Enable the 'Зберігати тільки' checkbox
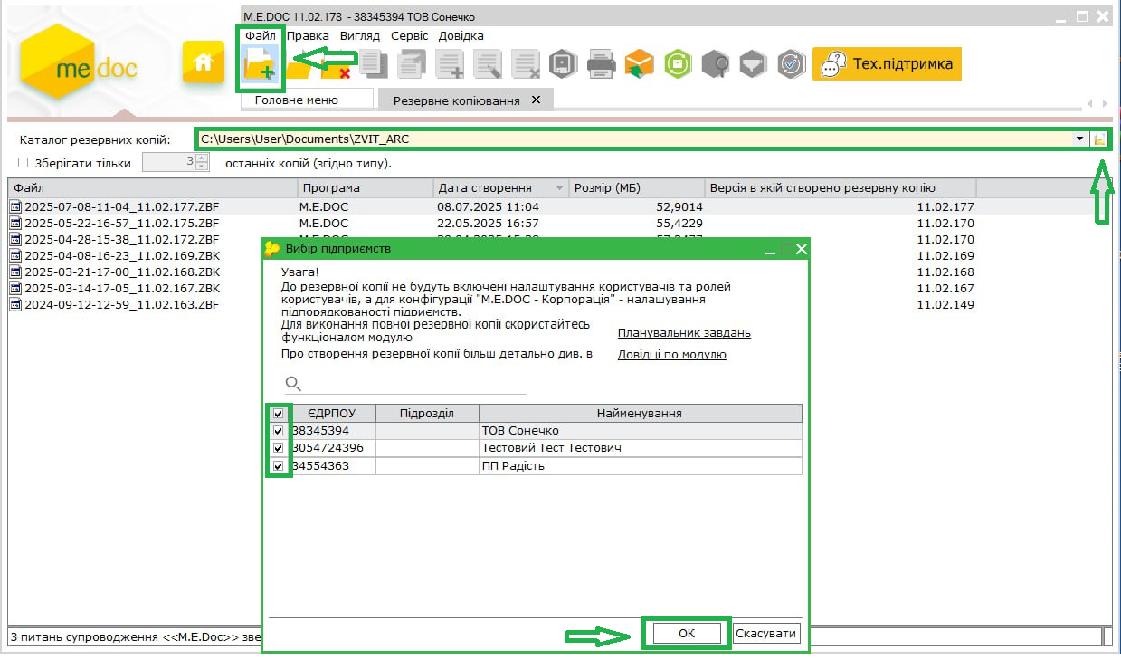 (24, 163)
